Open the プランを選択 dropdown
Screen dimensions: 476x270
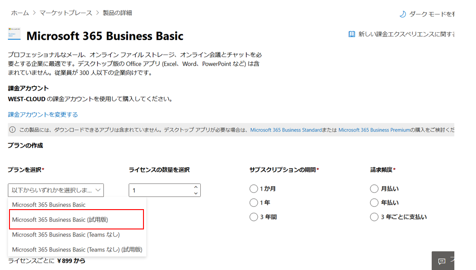56,190
